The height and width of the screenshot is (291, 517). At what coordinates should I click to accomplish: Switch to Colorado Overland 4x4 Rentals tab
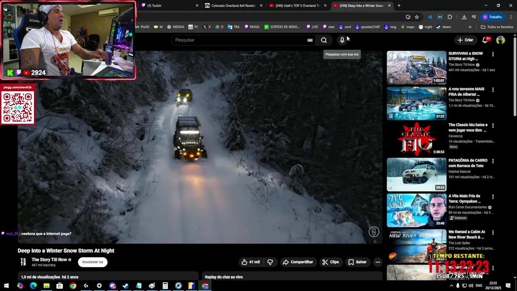(233, 6)
